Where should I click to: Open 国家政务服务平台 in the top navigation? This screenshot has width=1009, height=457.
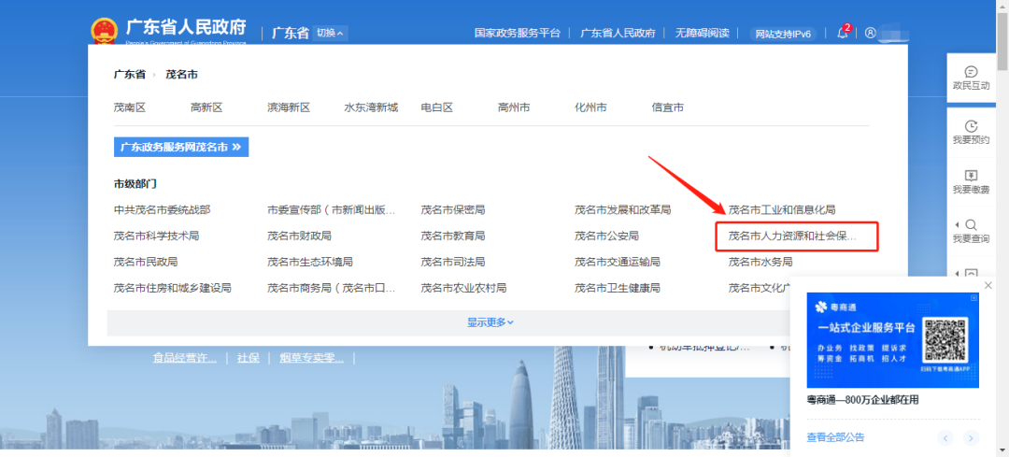click(517, 33)
